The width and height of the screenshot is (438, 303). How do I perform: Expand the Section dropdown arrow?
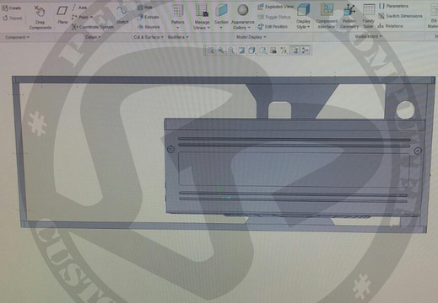pos(221,28)
